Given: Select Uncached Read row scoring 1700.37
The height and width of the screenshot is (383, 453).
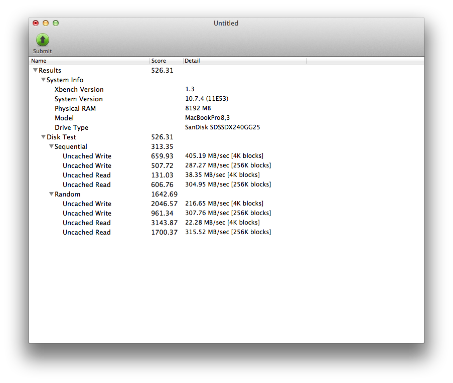Looking at the screenshot, I should (x=227, y=232).
